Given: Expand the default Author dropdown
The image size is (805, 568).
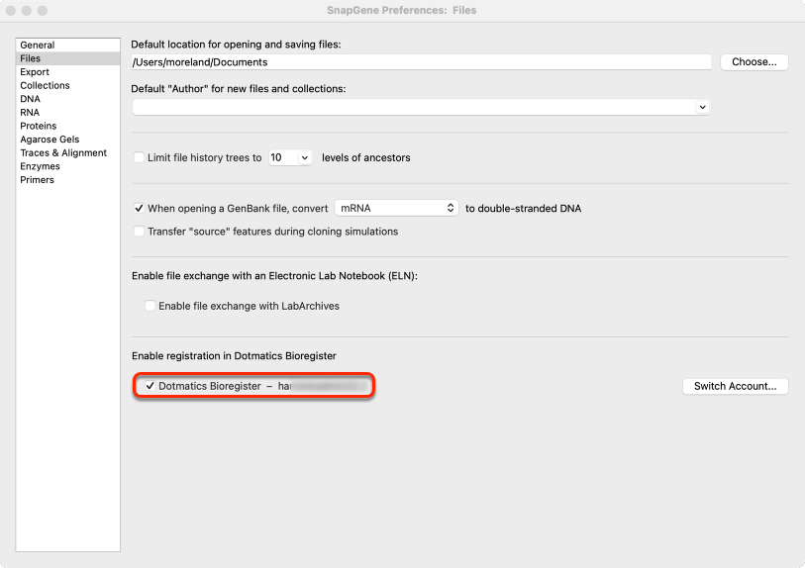Looking at the screenshot, I should [421, 107].
